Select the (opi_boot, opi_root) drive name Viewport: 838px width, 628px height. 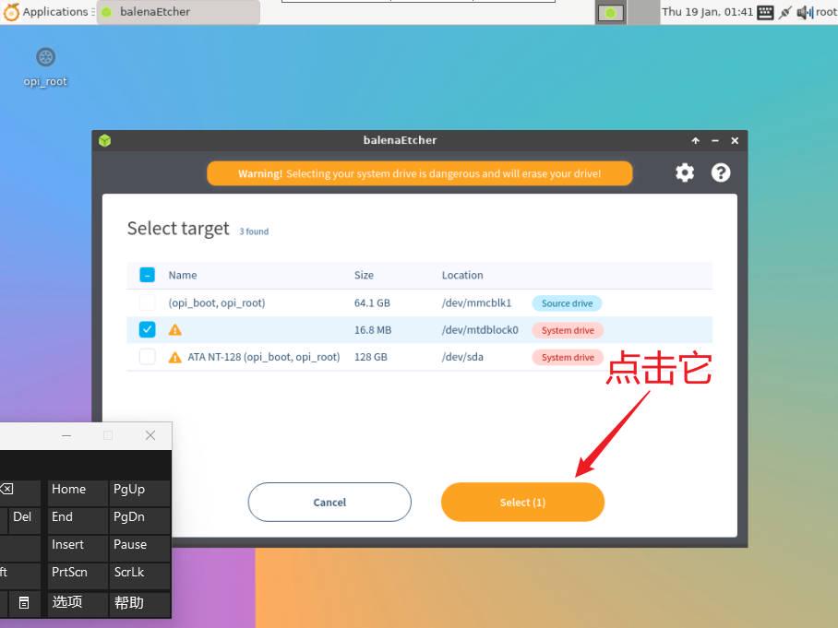click(x=217, y=302)
